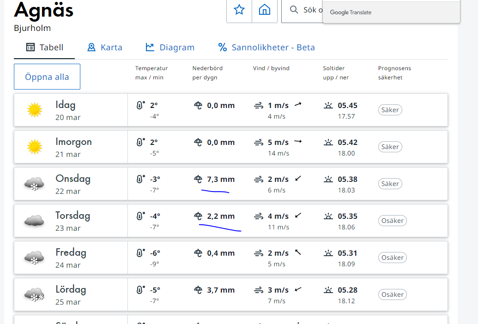Screen dimensions: 478x324
Task: Click the wind icon in Imorgon row
Action: tap(259, 143)
